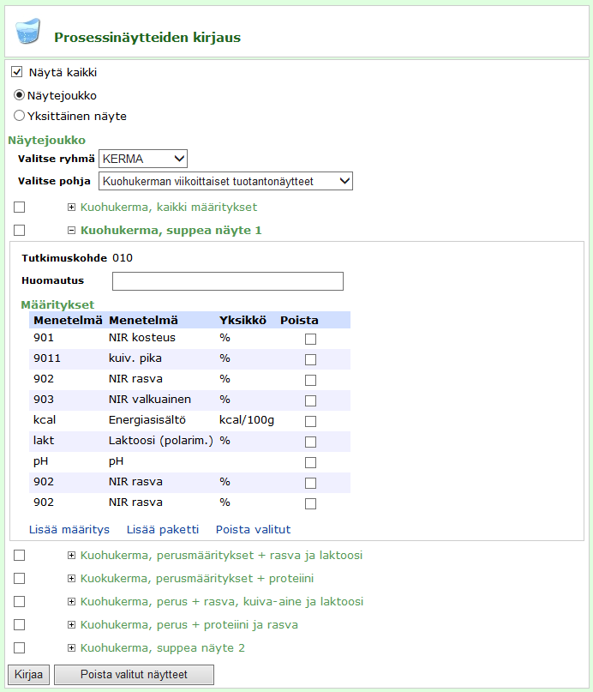Open the Valitse pohja dropdown
The width and height of the screenshot is (593, 692).
tap(225, 181)
